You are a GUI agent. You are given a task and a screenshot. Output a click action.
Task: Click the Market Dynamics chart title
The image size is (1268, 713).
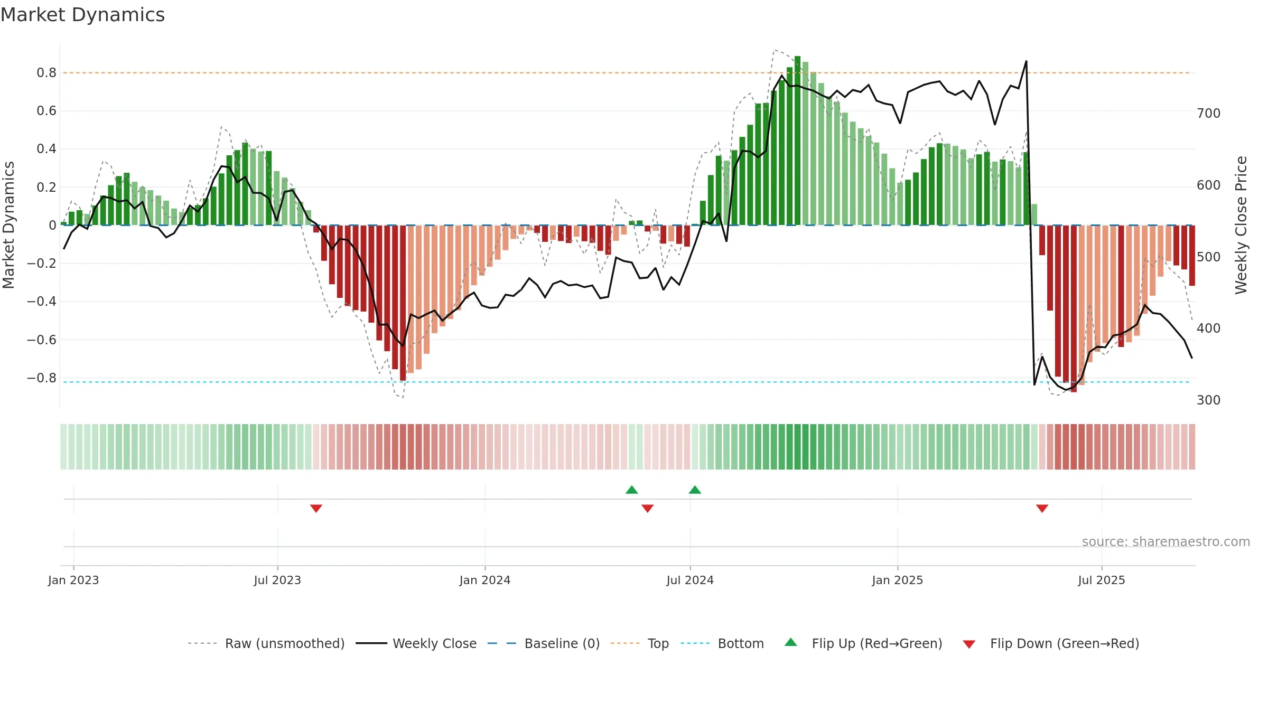[x=82, y=15]
